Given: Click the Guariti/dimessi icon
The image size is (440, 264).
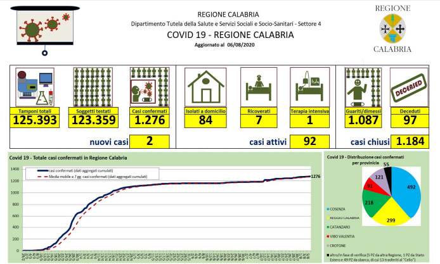Looking at the screenshot, I should [362, 87].
